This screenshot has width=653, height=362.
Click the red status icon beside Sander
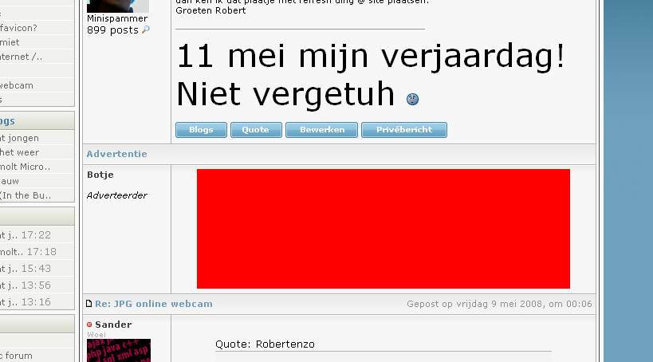tap(89, 325)
